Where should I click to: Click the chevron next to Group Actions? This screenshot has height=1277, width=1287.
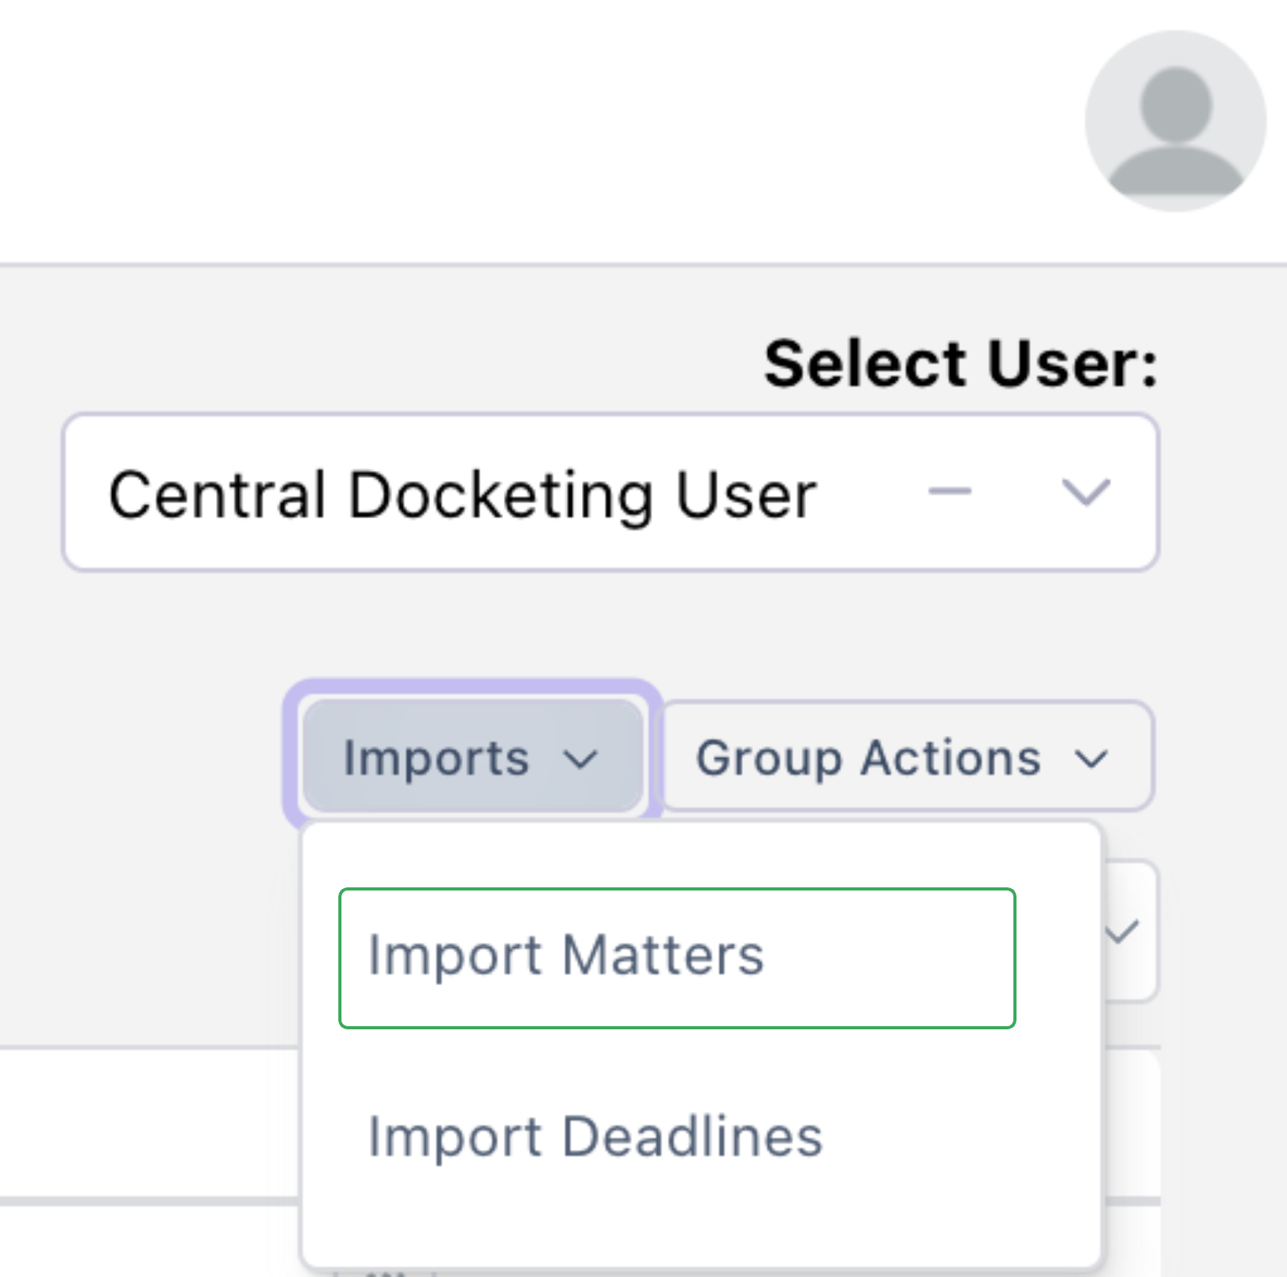pos(1092,760)
